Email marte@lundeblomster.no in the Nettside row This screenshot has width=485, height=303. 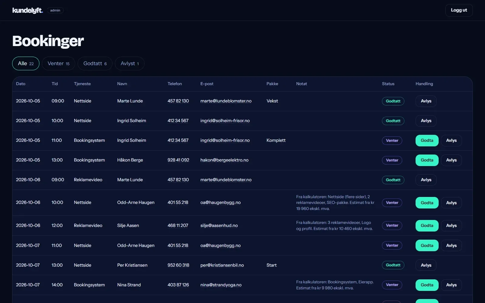coord(226,101)
